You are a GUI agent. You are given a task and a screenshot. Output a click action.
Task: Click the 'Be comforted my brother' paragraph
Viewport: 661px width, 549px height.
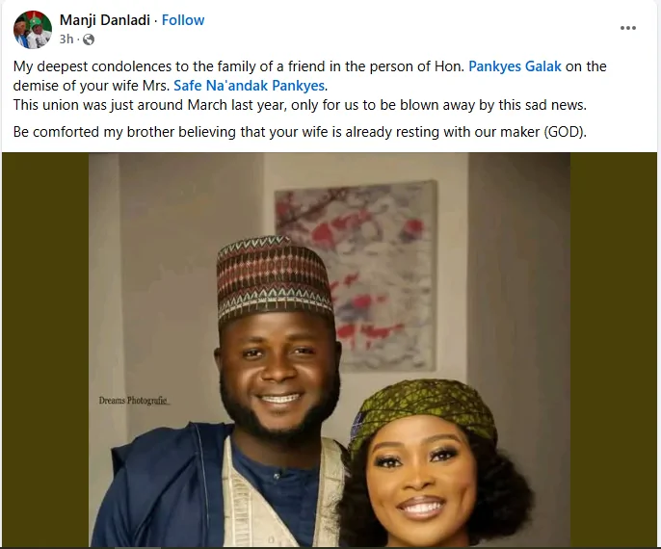[300, 132]
